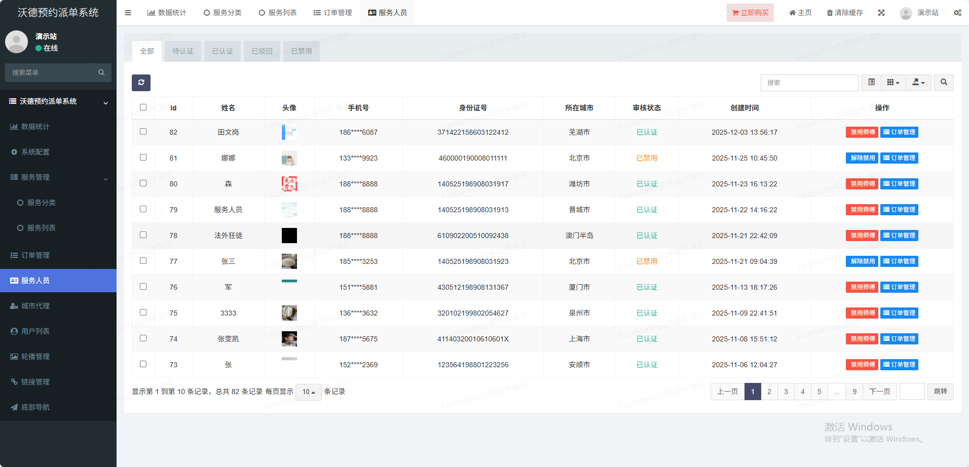Click the table search input field
This screenshot has width=969, height=467.
click(x=809, y=83)
